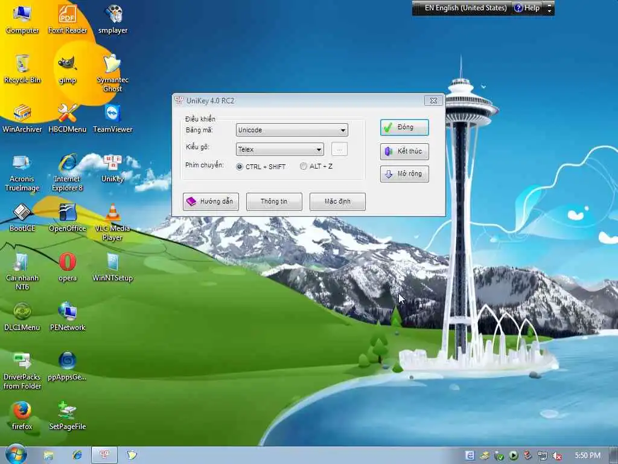Click the E tray icon
This screenshot has width=618, height=464.
470,456
